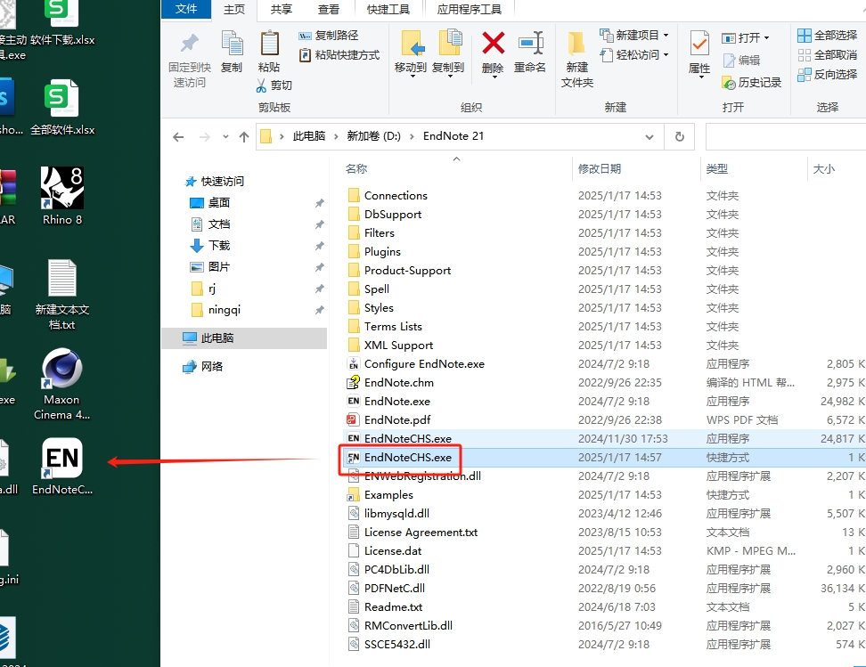Click the Paste clipboard icon

tap(270, 45)
